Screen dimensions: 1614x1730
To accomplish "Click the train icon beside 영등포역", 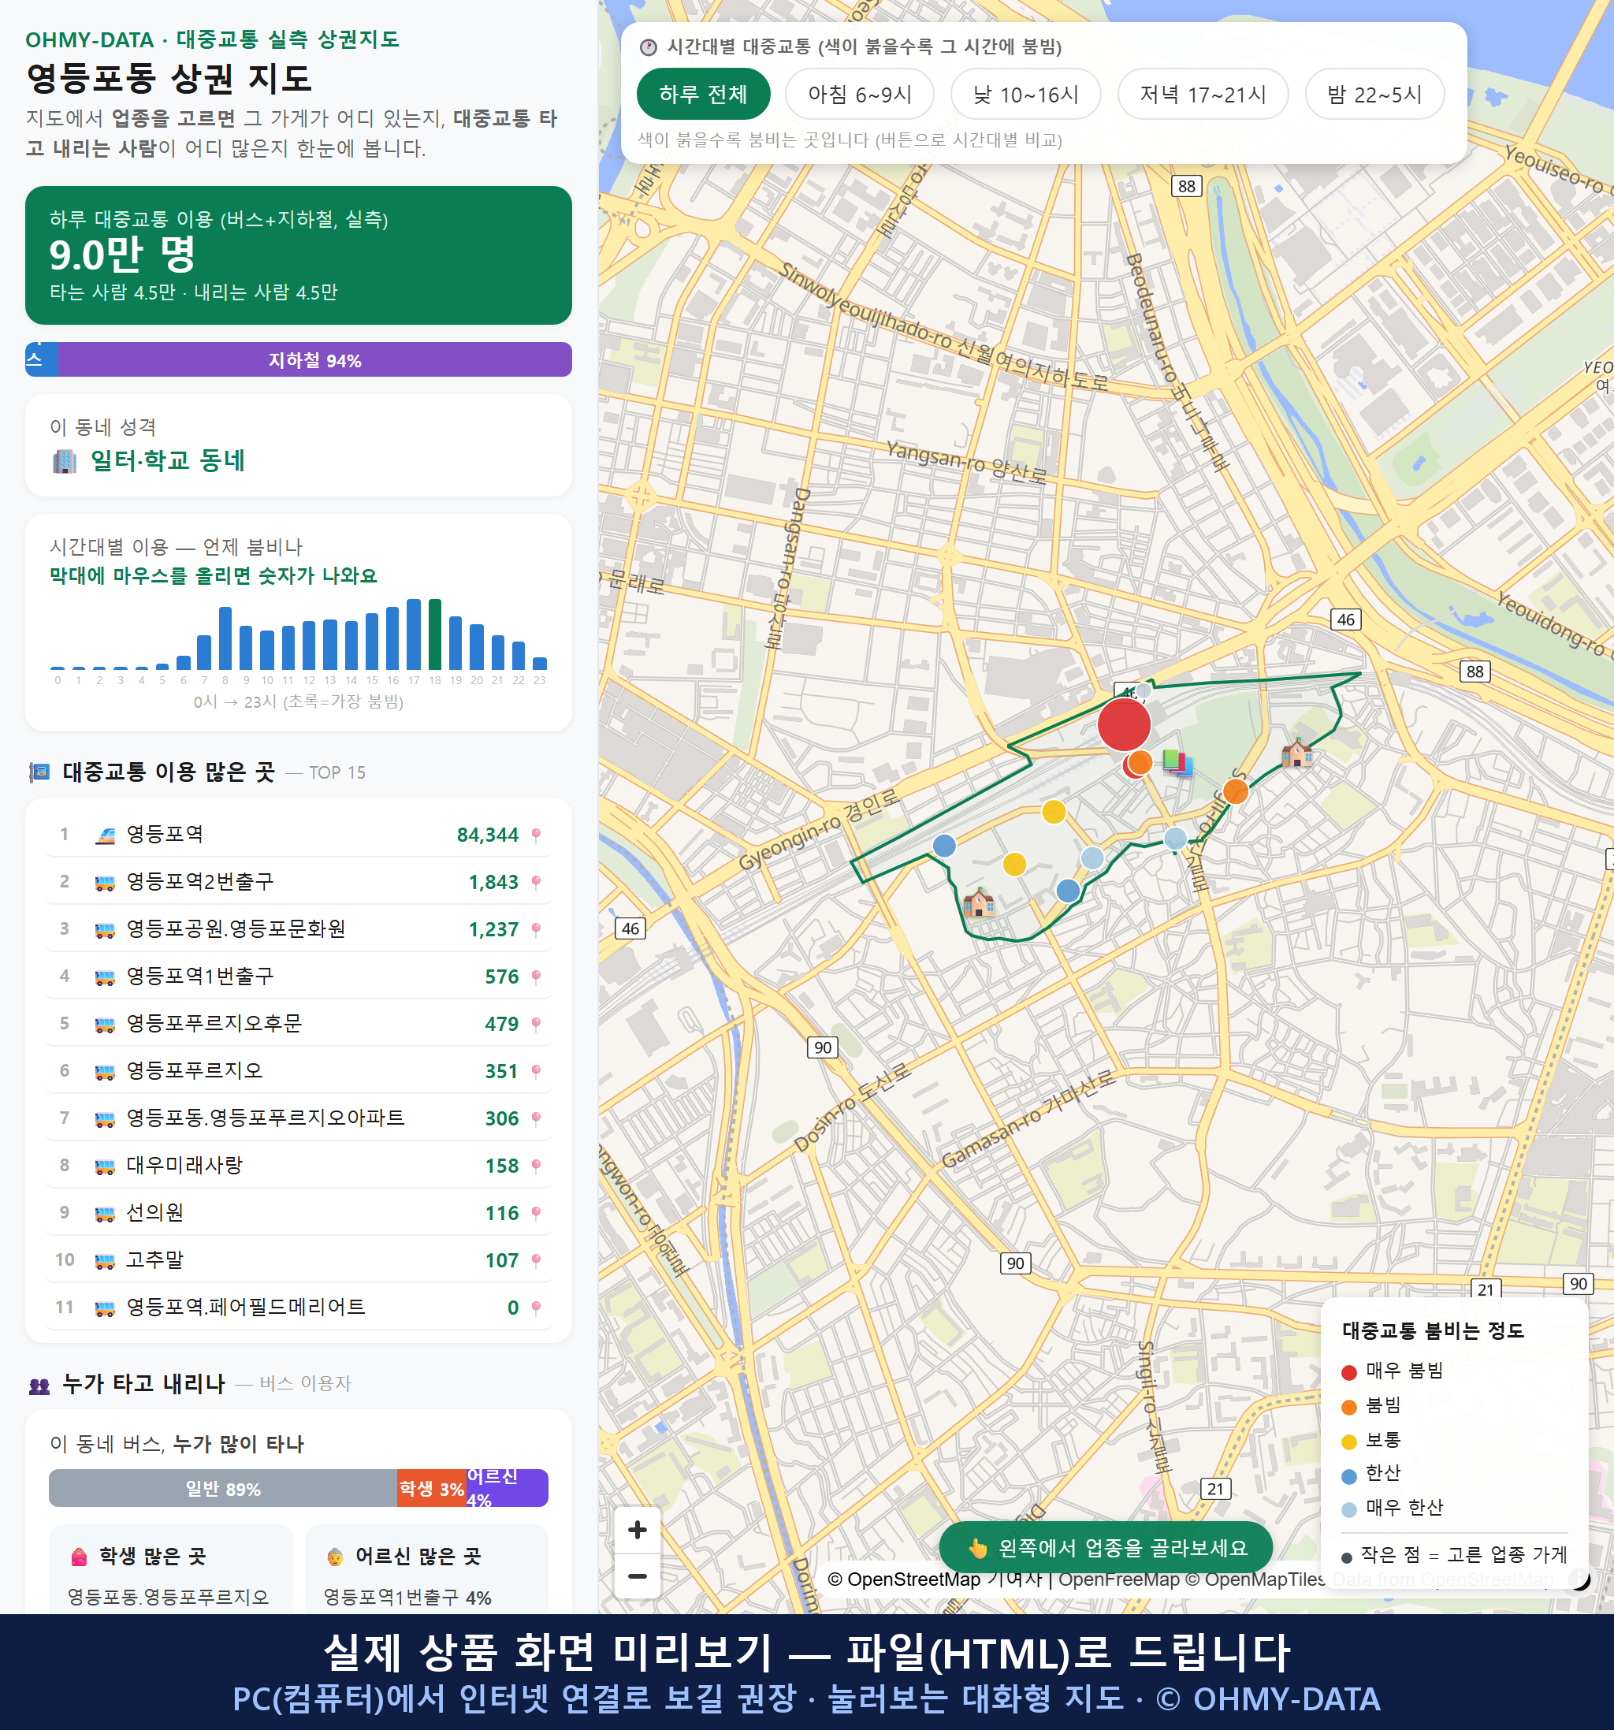I will click(x=104, y=835).
